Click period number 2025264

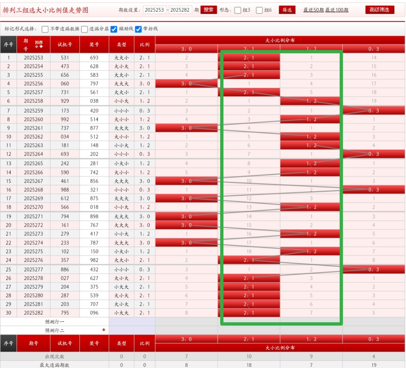coord(33,154)
